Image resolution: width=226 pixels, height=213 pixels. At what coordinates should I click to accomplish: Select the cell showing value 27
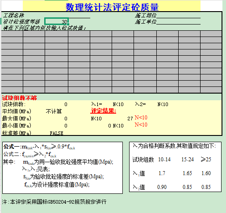coord(130,119)
